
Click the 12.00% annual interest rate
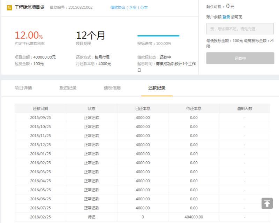[x=29, y=35]
